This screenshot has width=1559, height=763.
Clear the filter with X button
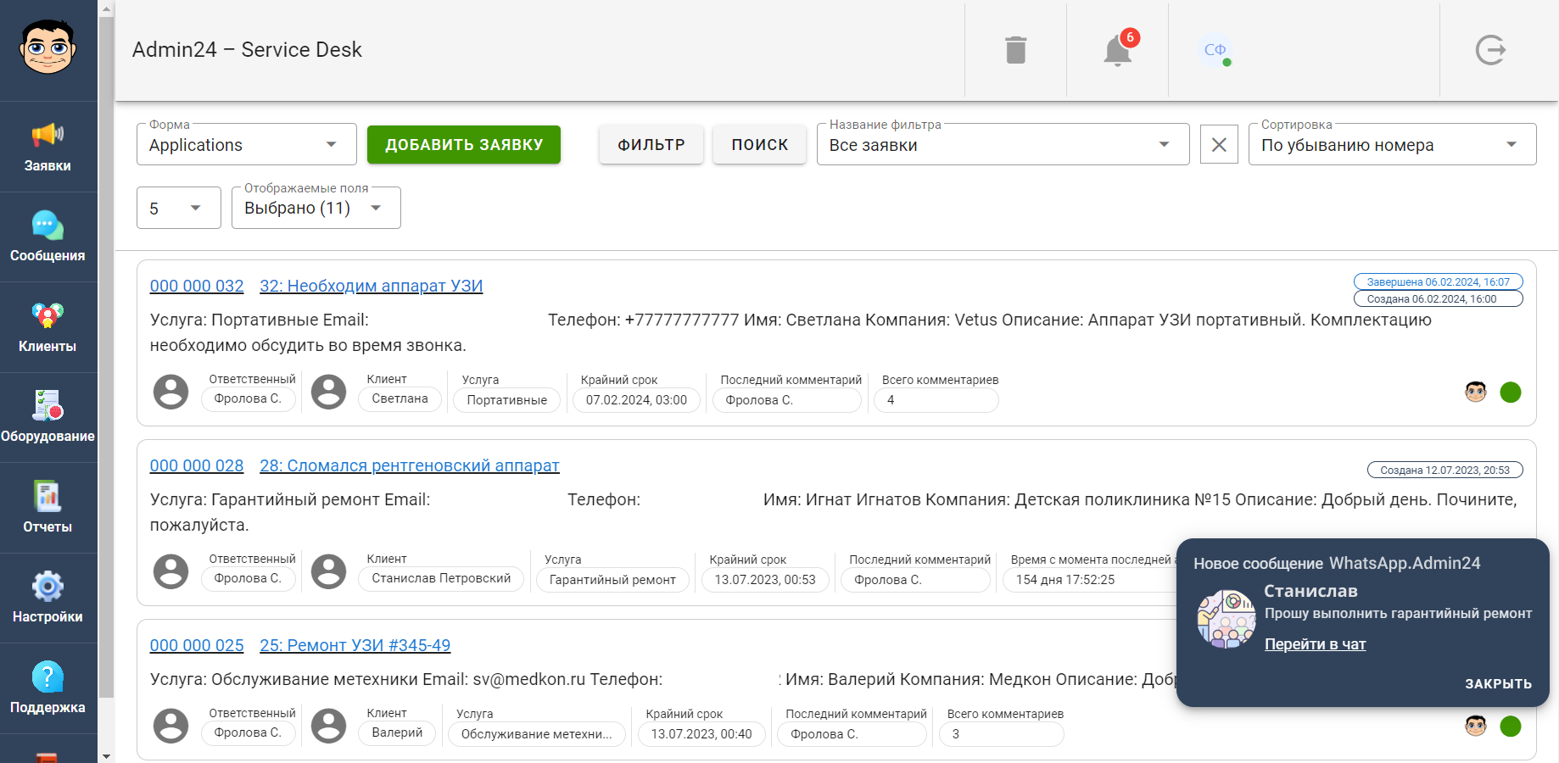point(1219,145)
